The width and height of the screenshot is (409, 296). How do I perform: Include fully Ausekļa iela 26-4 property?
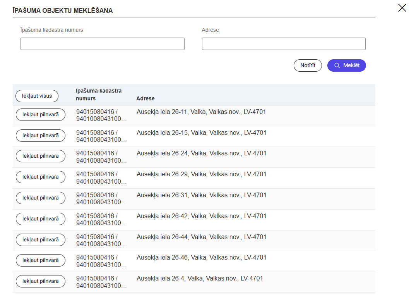point(41,281)
